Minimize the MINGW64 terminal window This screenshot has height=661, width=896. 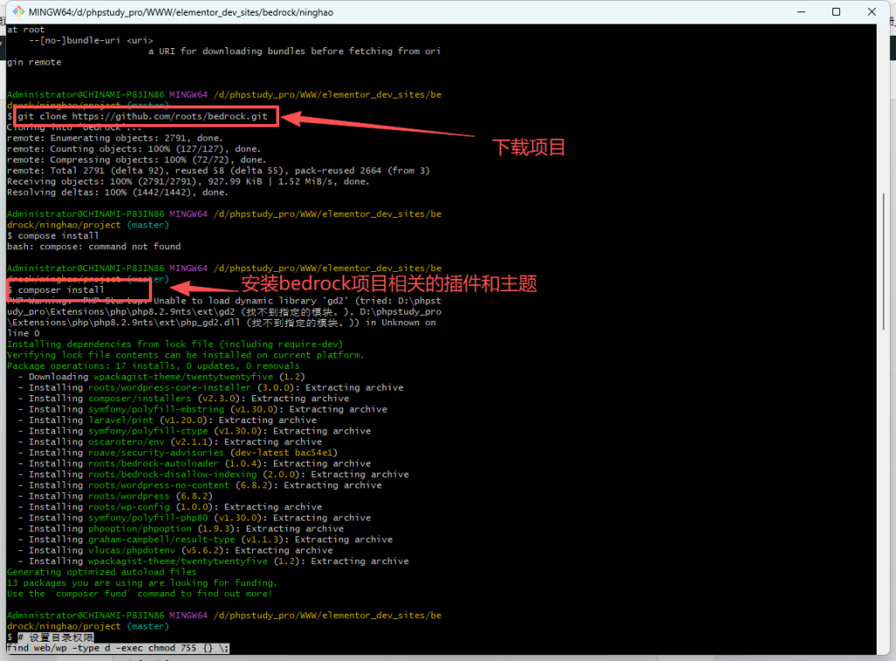795,12
